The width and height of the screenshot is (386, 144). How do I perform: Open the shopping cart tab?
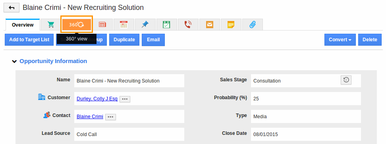51,25
